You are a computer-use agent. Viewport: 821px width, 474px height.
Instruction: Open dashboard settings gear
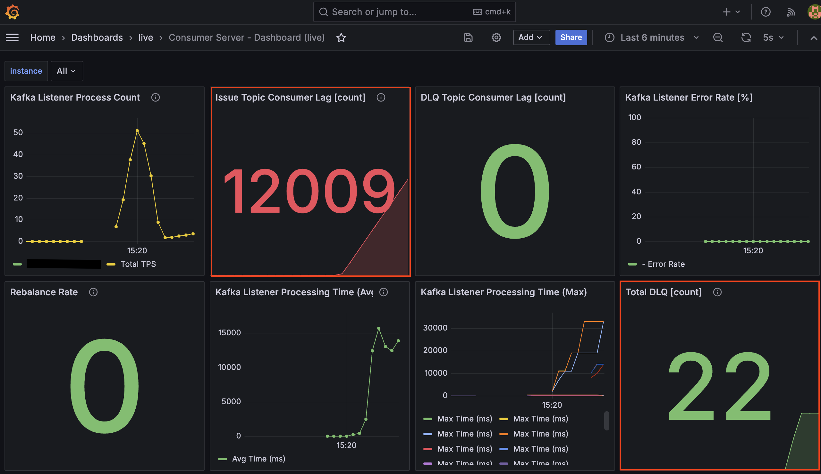(x=496, y=37)
